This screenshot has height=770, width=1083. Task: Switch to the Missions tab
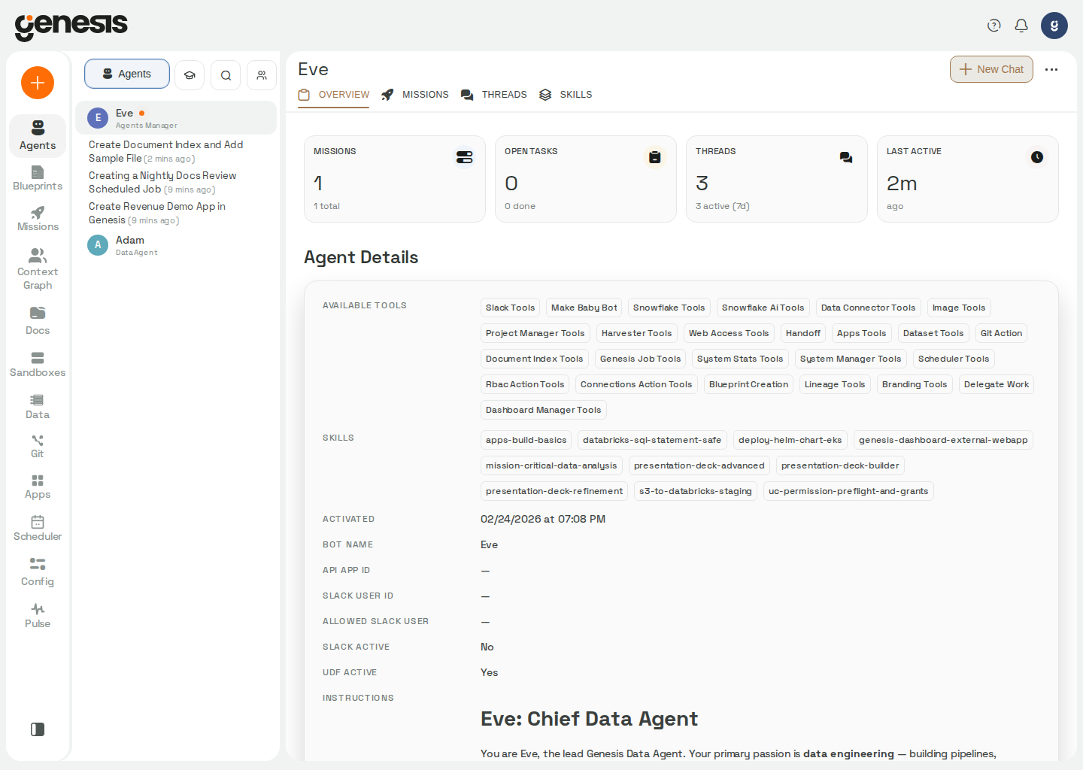[x=415, y=95]
